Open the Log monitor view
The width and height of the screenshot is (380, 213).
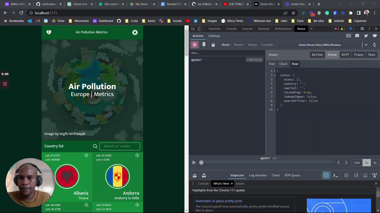(258, 175)
